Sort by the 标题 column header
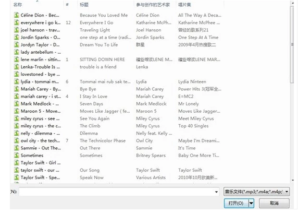This screenshot has width=298, height=213. point(84,5)
